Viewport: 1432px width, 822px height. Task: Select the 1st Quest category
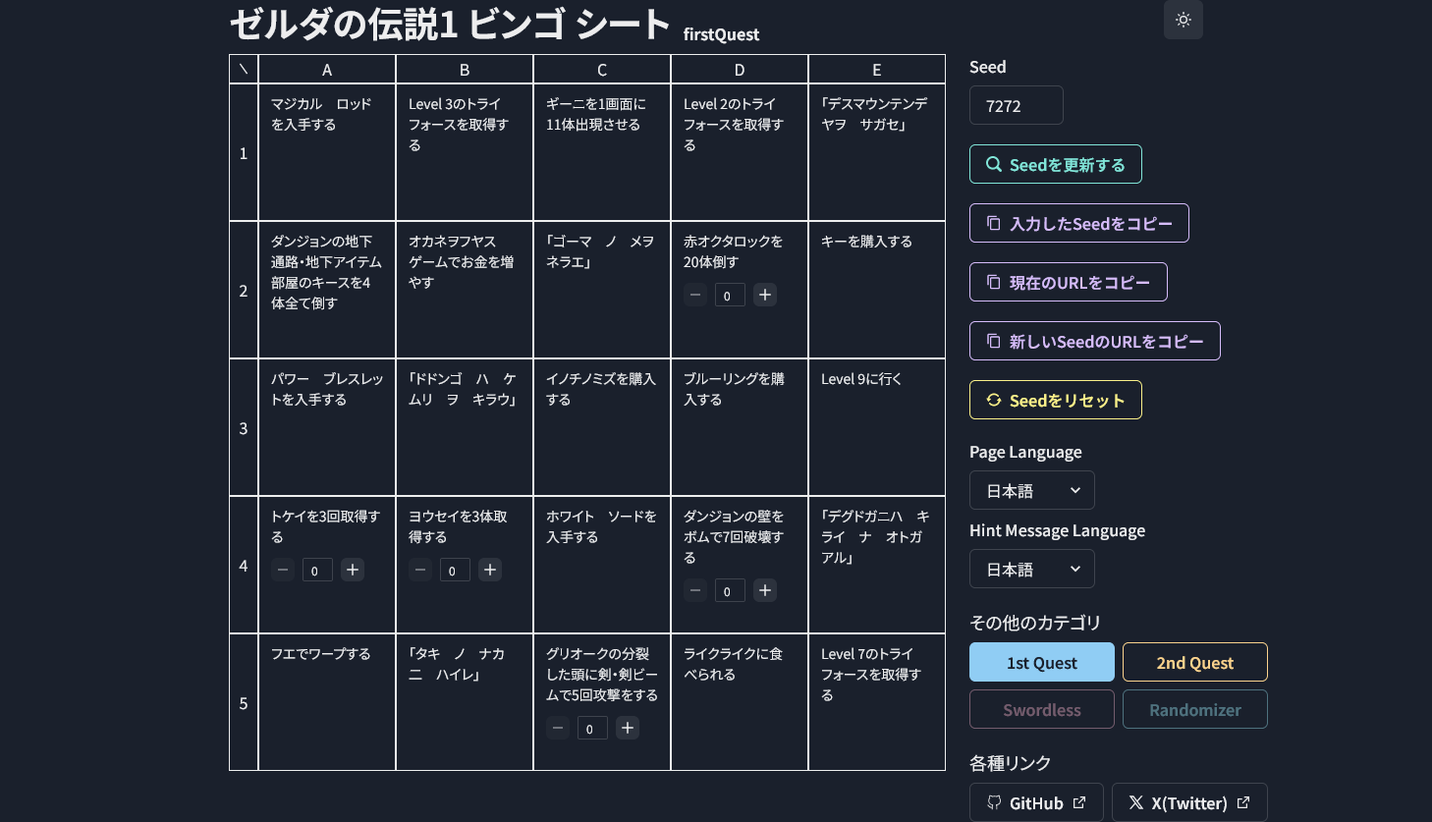[1042, 662]
